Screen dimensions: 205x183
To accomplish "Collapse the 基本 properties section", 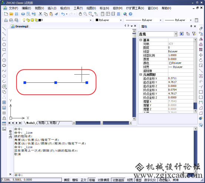I will point(140,40).
